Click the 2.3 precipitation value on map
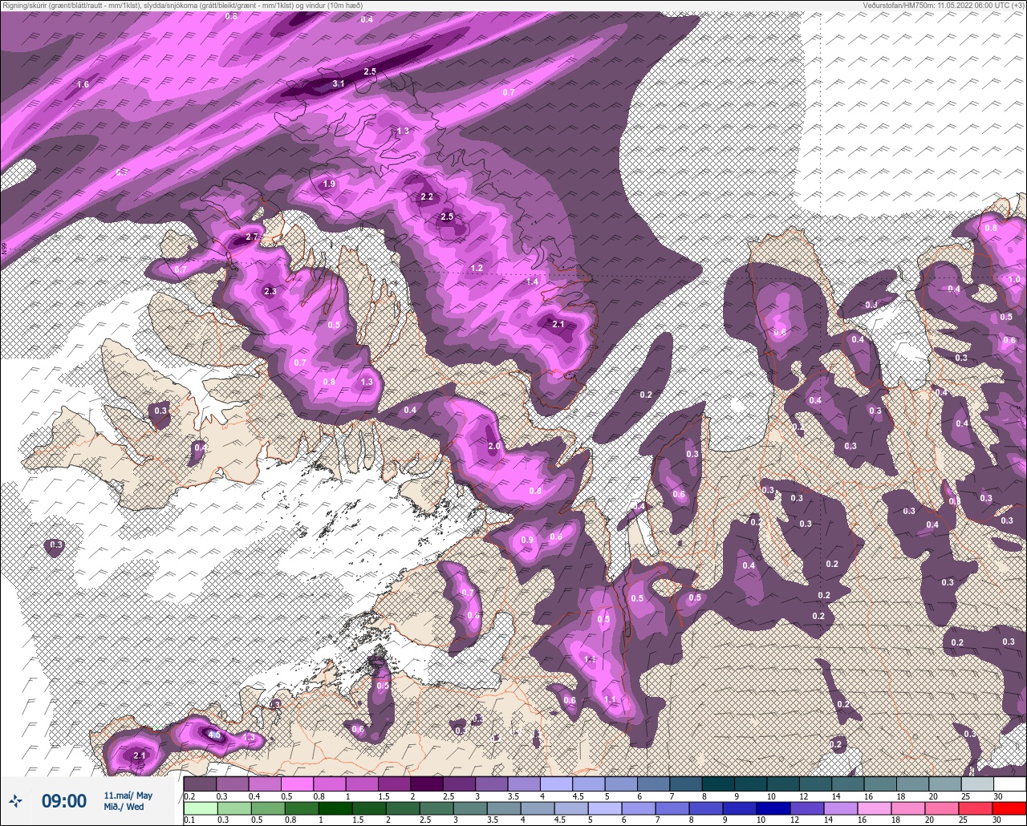1027x826 pixels. point(270,291)
